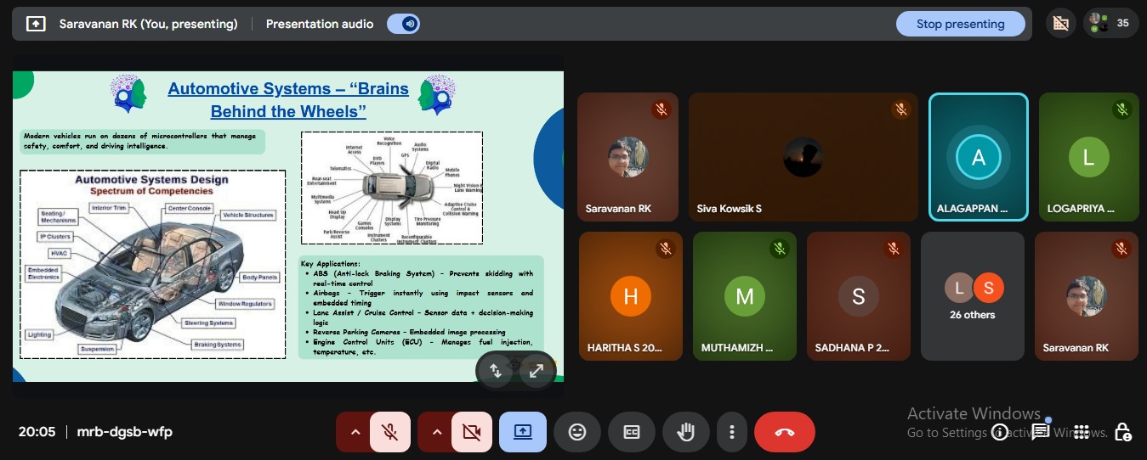Click the Stop presenting button
This screenshot has width=1147, height=460.
pos(960,24)
